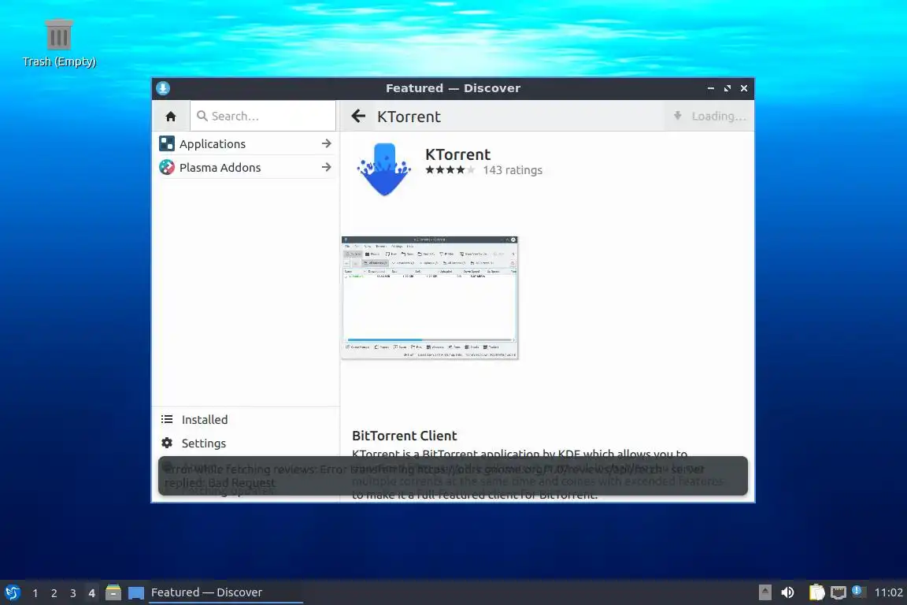Open the Installed apps list

246,420
